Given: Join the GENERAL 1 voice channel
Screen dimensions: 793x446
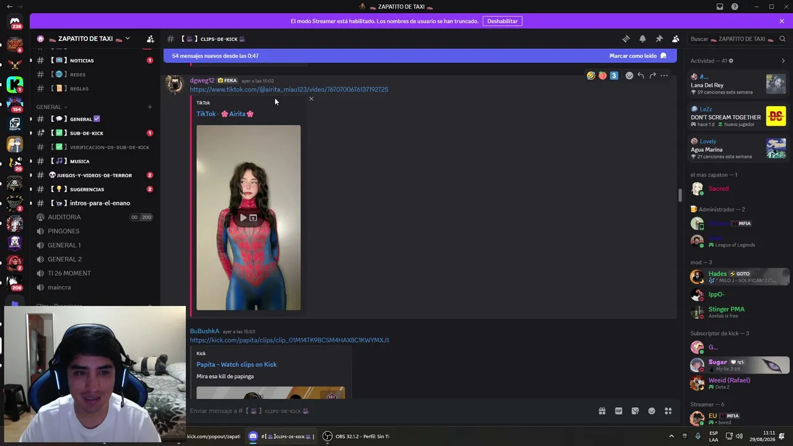Looking at the screenshot, I should click(95, 245).
